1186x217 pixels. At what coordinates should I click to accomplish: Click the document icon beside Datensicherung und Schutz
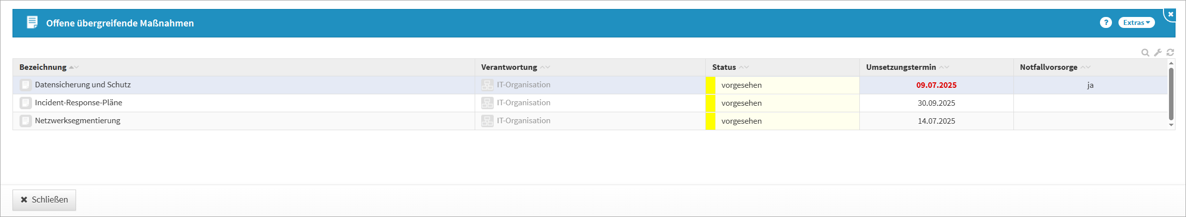26,85
